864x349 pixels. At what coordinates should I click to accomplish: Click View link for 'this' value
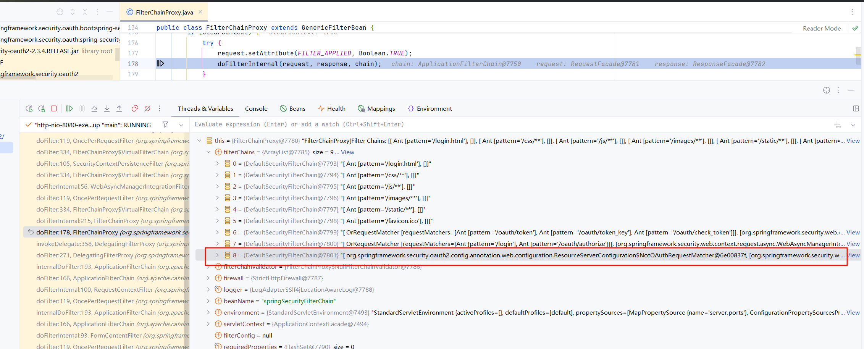[853, 141]
